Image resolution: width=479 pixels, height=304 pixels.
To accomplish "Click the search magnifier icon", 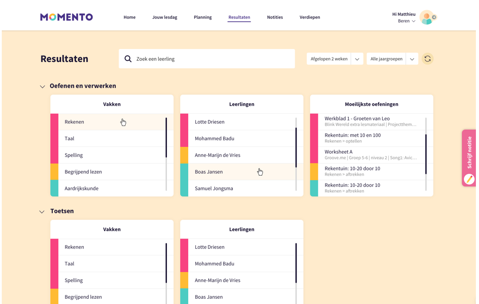I will tap(128, 59).
